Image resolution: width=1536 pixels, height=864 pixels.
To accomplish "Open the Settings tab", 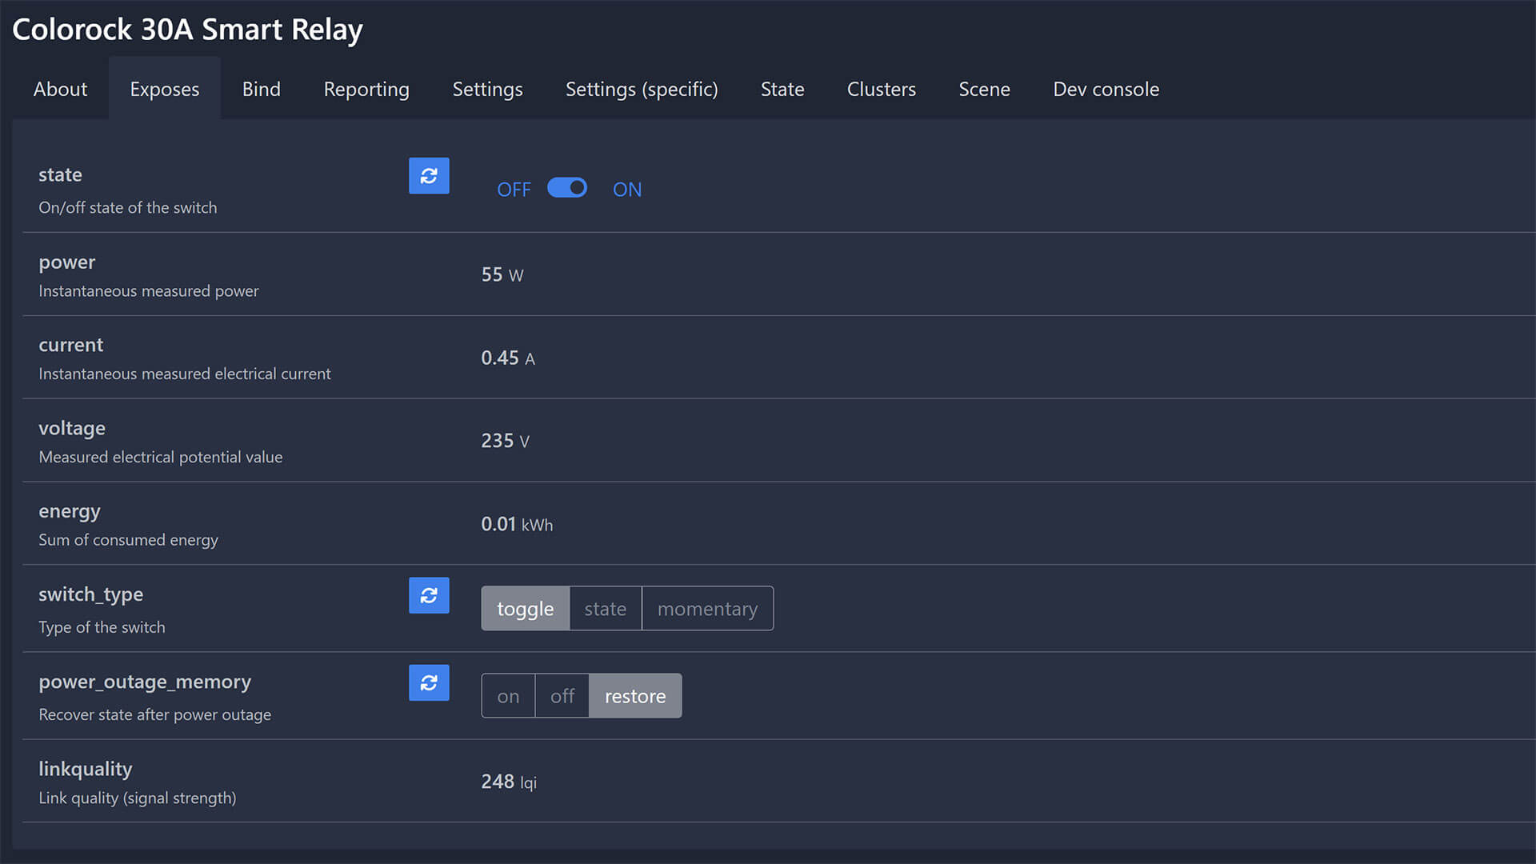I will [487, 89].
